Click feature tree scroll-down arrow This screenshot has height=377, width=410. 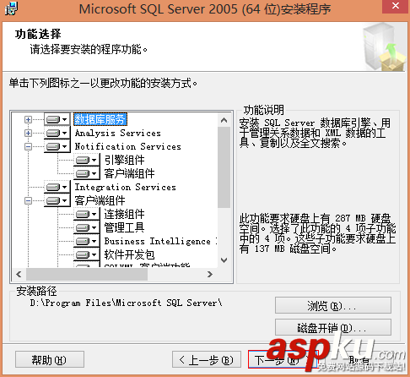pos(224,260)
